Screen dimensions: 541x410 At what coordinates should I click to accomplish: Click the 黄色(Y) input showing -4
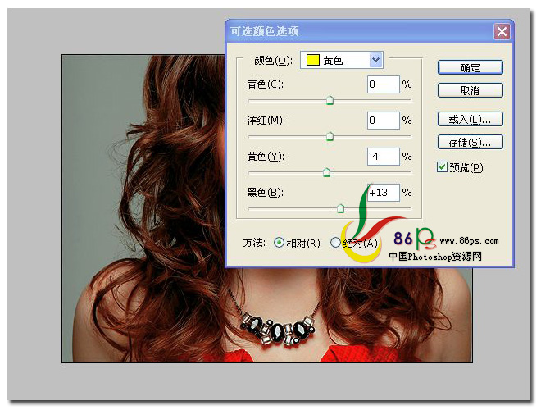384,157
